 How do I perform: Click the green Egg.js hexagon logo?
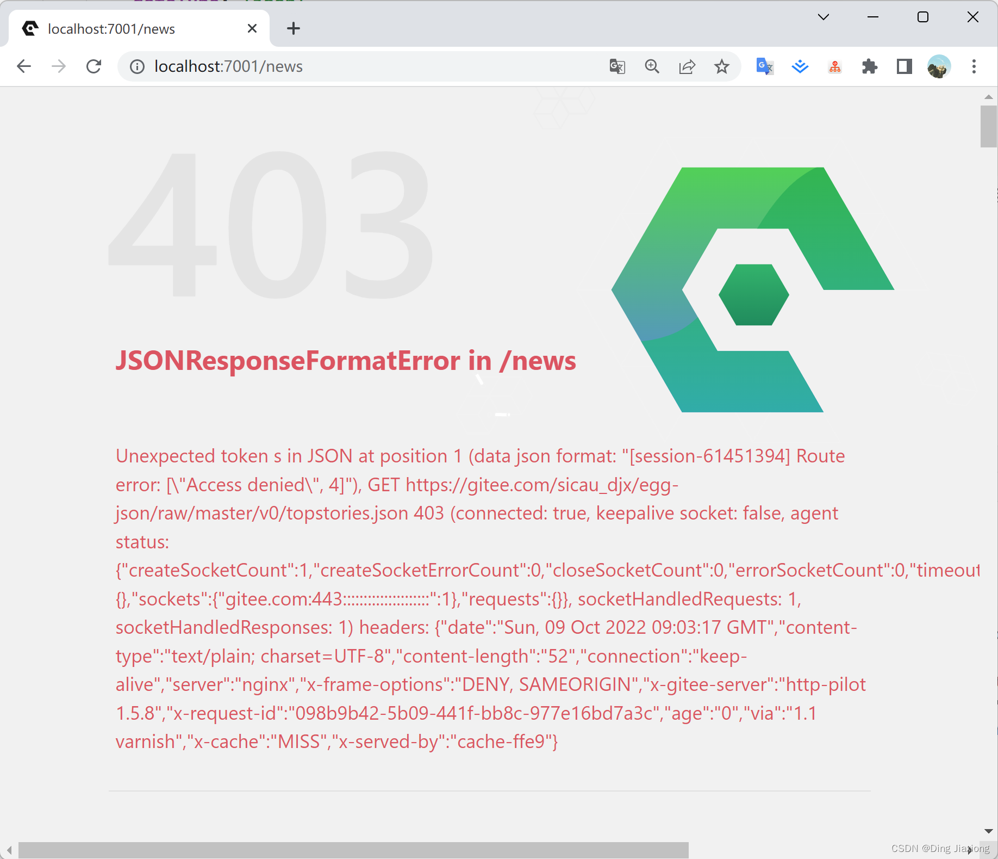click(x=753, y=289)
